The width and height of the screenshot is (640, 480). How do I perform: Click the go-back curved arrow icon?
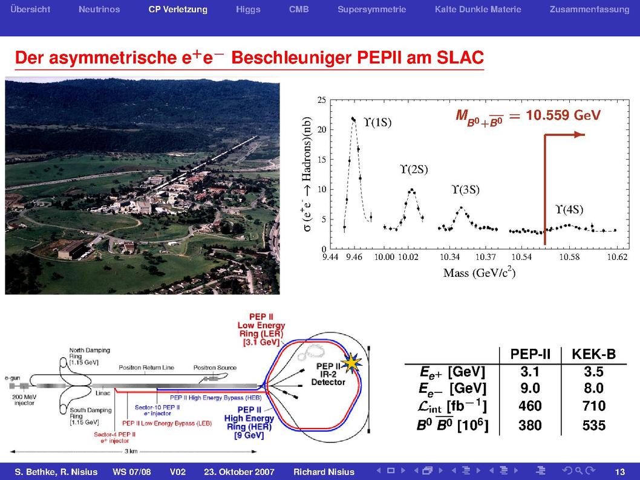(x=567, y=470)
